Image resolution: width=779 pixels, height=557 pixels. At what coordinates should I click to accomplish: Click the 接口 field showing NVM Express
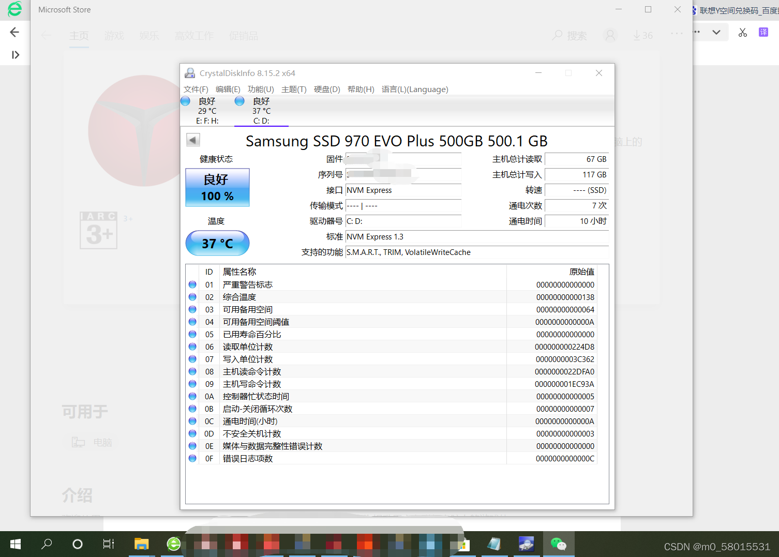(x=403, y=190)
